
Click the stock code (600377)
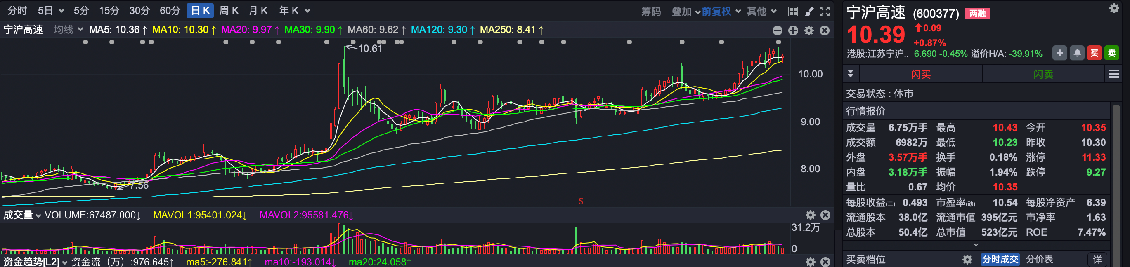pyautogui.click(x=936, y=14)
